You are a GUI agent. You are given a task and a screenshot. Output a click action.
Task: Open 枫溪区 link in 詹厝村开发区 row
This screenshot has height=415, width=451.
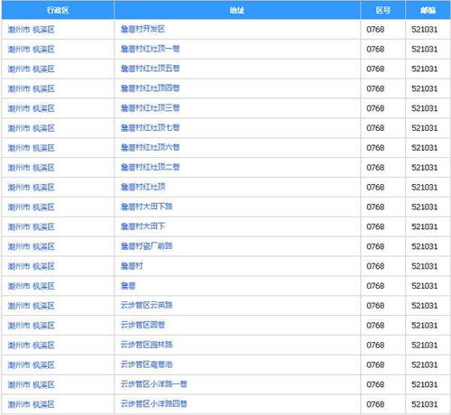(x=43, y=30)
